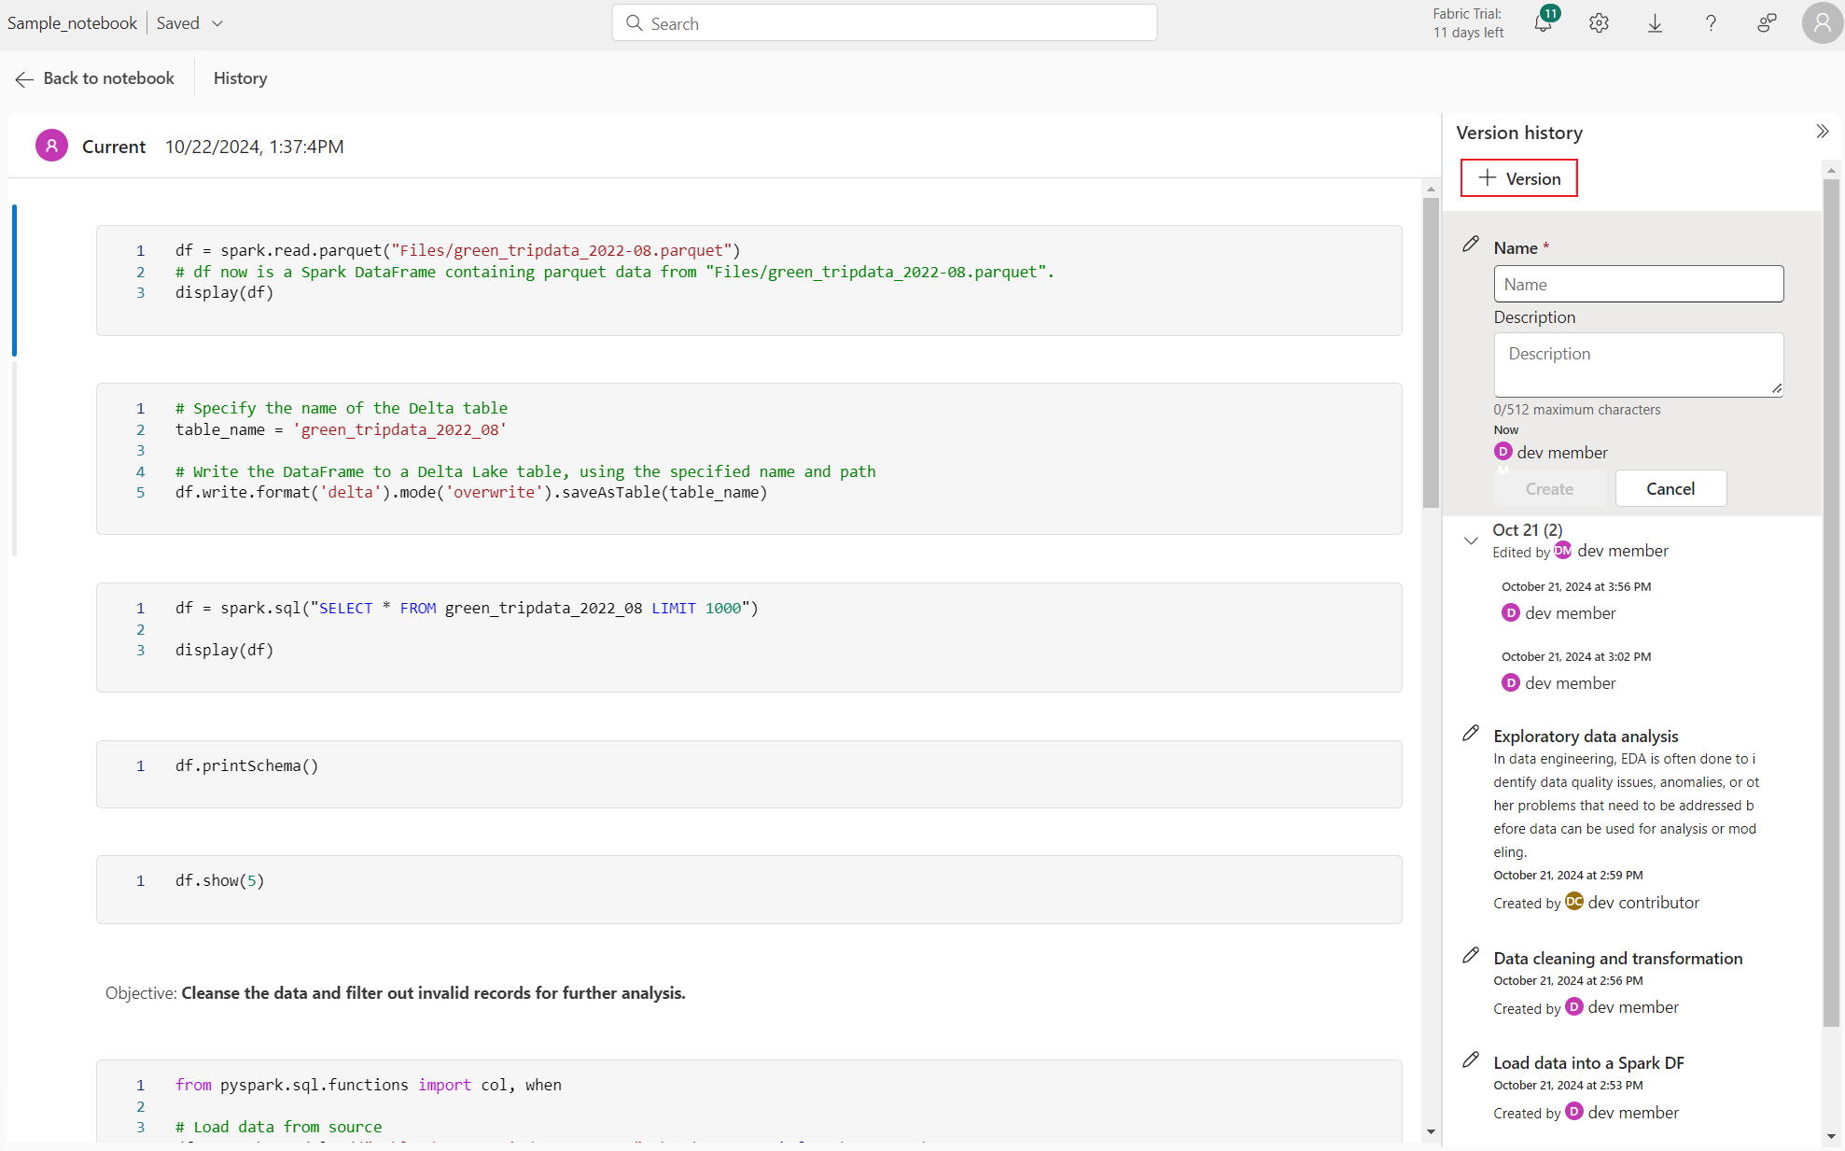Click the Cancel button
Viewport: 1845px width, 1151px height.
(x=1669, y=488)
